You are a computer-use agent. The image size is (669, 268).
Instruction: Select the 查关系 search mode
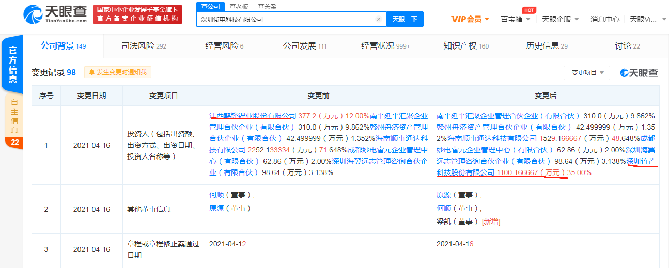coord(267,6)
